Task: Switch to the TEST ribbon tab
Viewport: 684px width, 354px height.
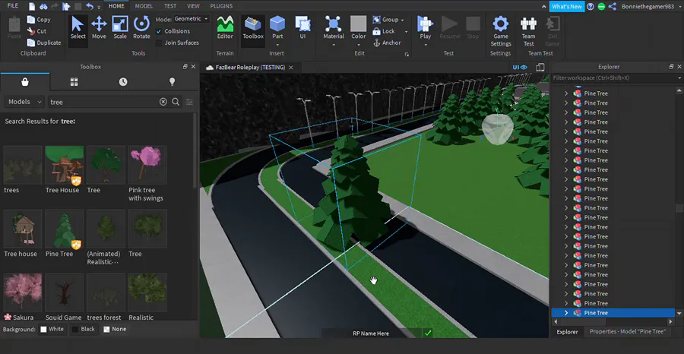Action: click(170, 6)
